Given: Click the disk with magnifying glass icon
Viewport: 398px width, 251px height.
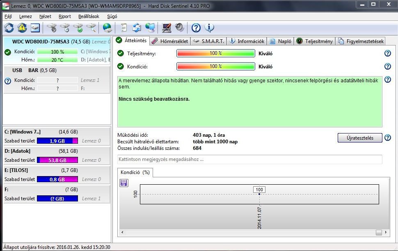Looking at the screenshot, I should (x=91, y=27).
